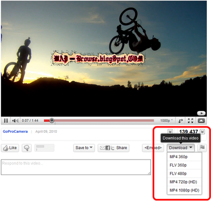Like this video

(10, 148)
